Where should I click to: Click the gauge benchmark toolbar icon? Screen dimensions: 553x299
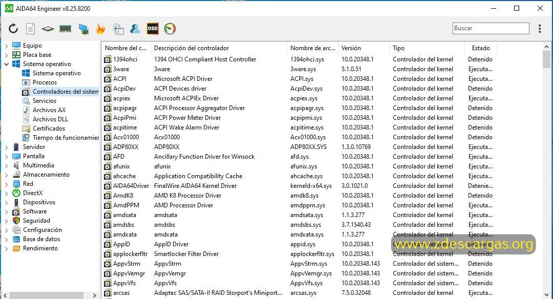pos(169,29)
